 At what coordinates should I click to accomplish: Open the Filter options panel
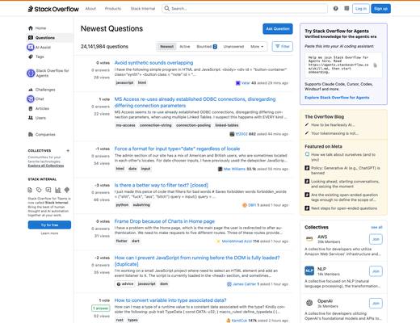click(283, 47)
